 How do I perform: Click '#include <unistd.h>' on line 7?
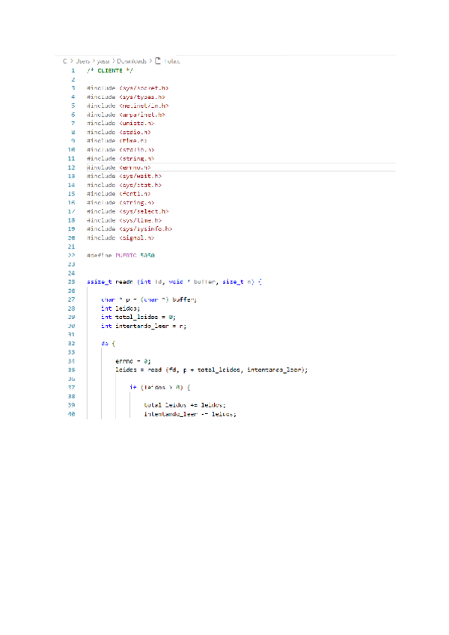coord(120,123)
